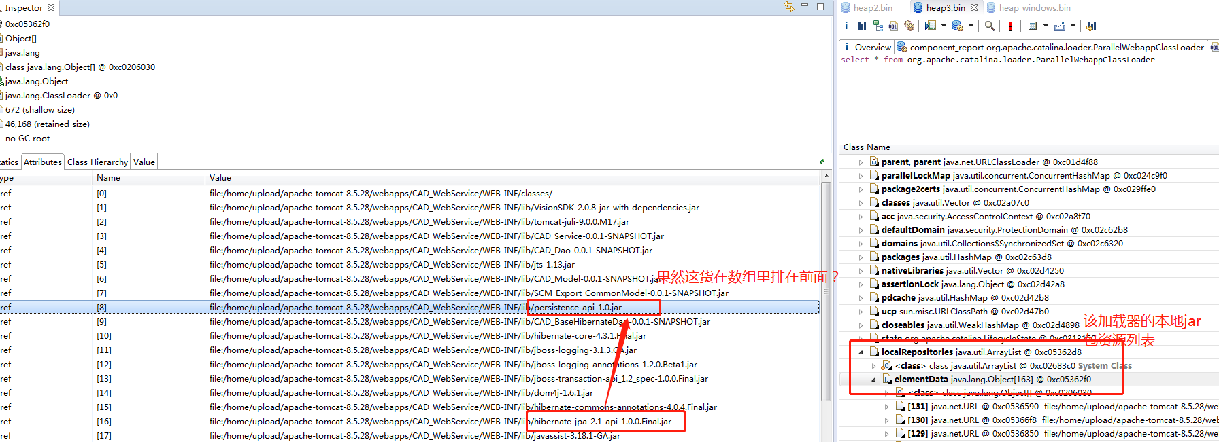1219x442 pixels.
Task: Expand the parallelLockMap ConcurrentHashMap node
Action: 861,176
